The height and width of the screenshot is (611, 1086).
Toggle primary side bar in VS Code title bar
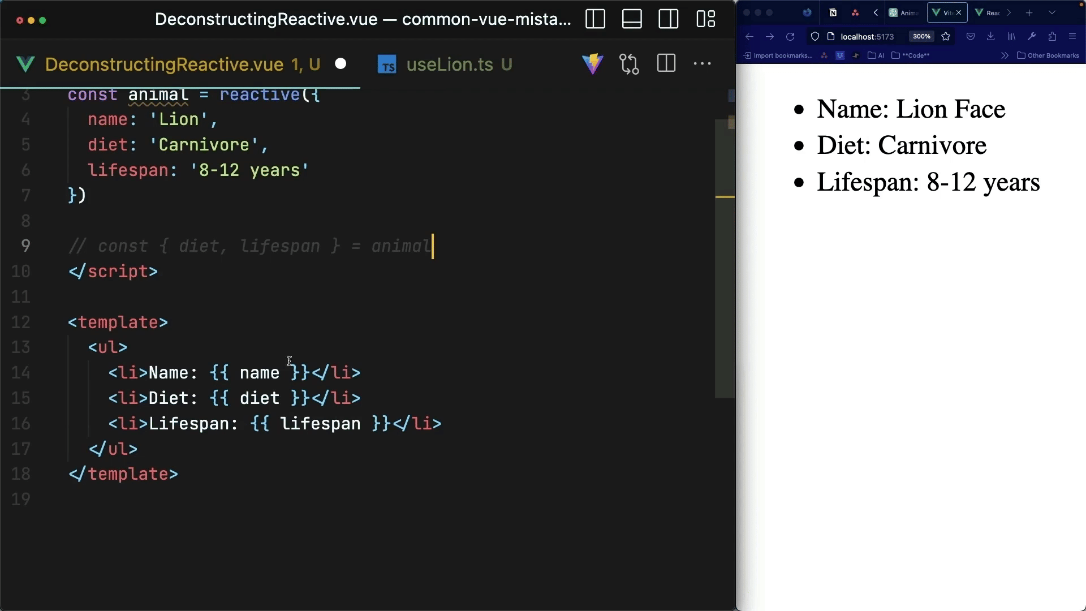click(595, 19)
